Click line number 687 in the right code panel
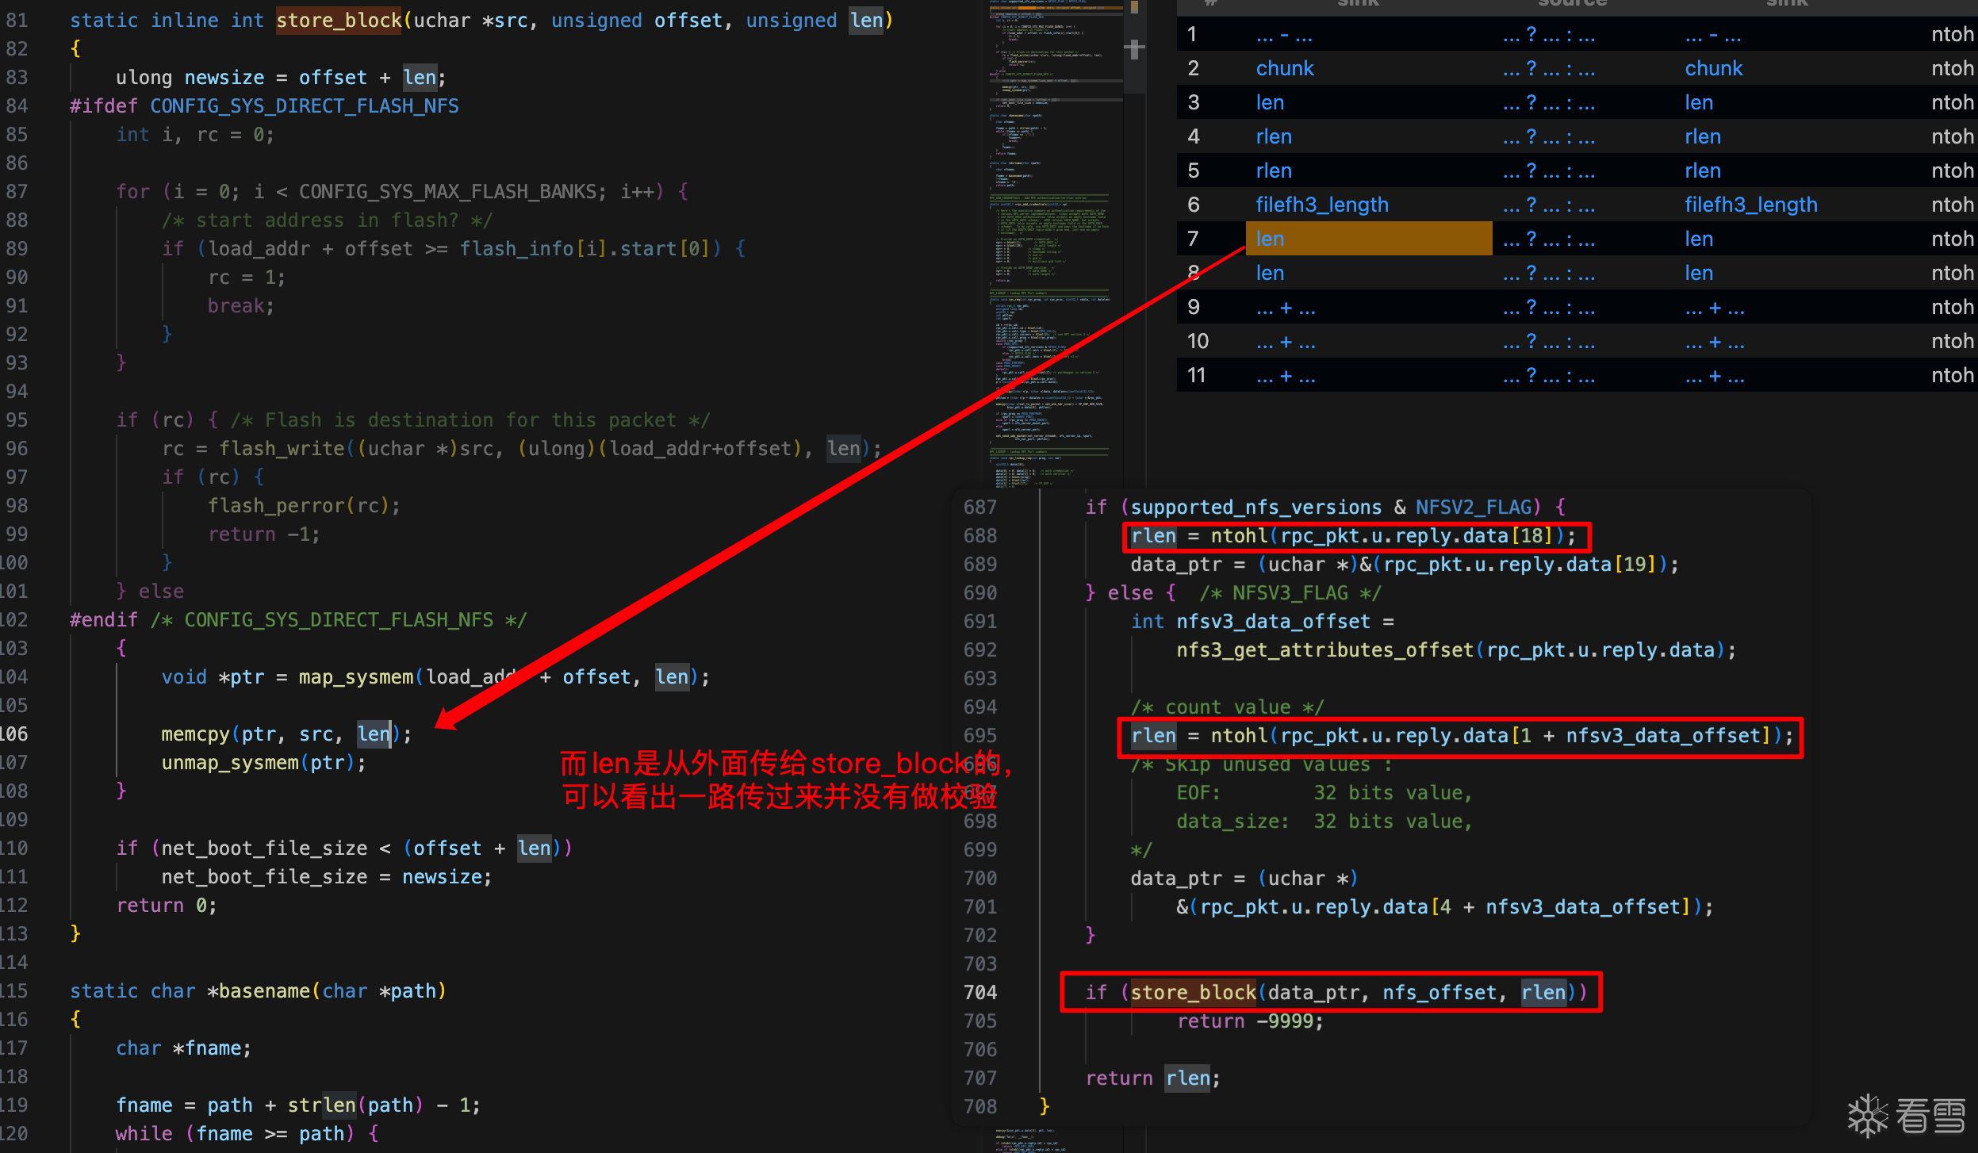 click(980, 508)
